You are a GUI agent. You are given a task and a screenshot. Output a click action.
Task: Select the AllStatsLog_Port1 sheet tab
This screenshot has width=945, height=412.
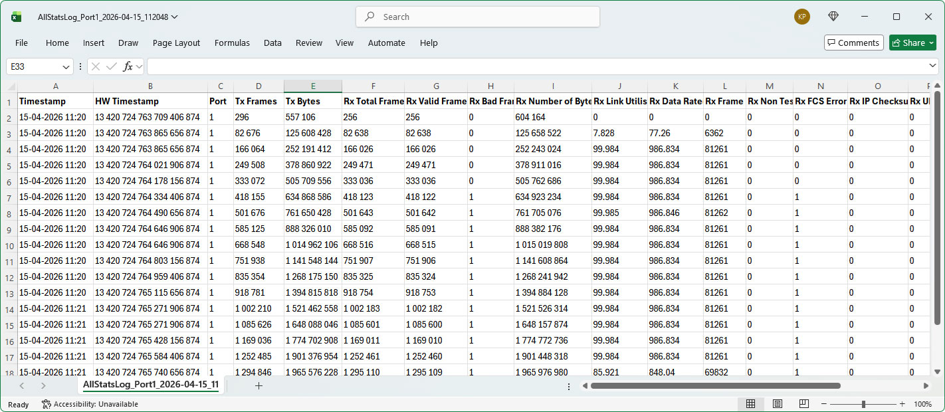[150, 385]
